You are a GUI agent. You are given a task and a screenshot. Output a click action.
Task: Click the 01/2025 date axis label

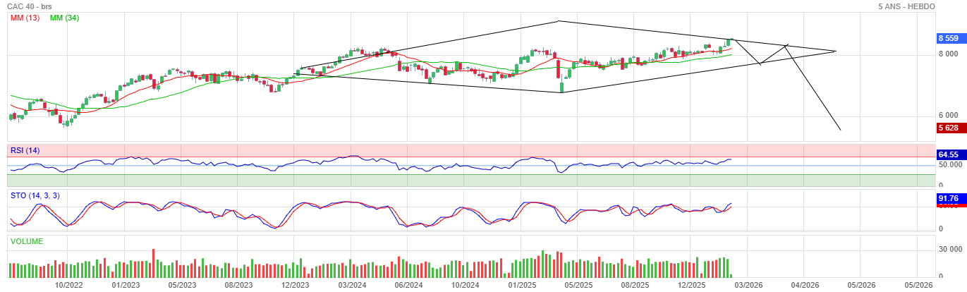tap(522, 285)
